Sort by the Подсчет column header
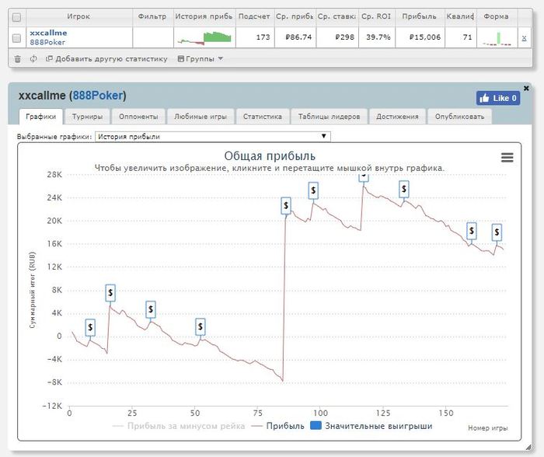The width and height of the screenshot is (544, 457). (x=254, y=16)
